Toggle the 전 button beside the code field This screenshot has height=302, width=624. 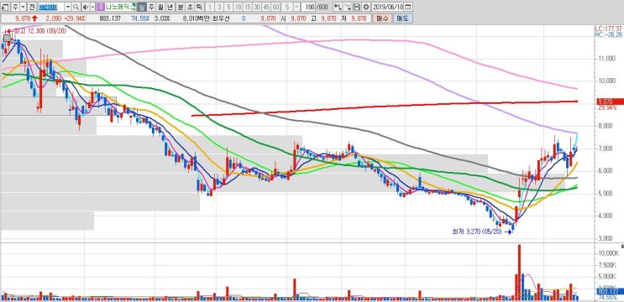click(x=32, y=8)
